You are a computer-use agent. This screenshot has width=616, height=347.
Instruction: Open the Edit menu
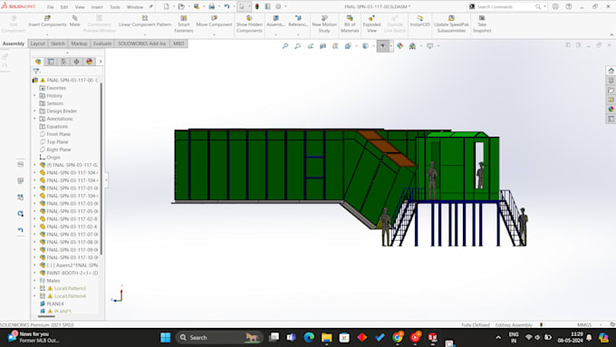coord(64,7)
